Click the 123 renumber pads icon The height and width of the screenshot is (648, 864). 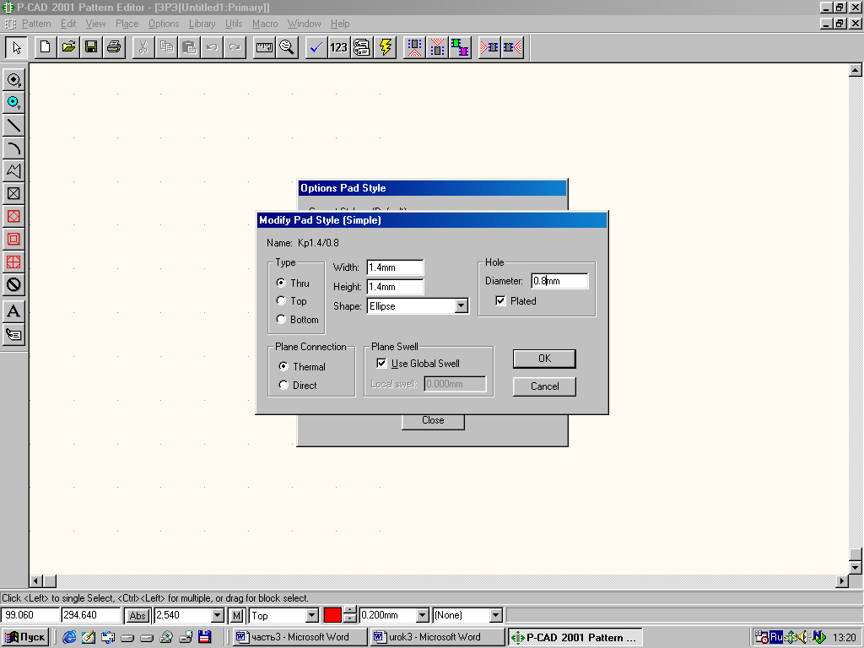(339, 47)
